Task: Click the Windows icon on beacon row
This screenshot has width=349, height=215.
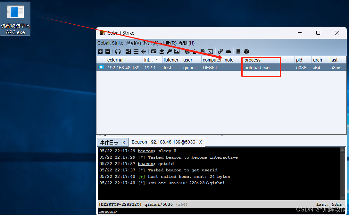Action: click(101, 67)
